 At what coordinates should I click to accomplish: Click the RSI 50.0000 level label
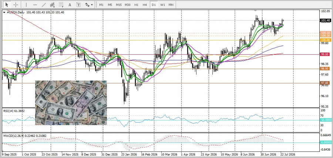(325, 120)
